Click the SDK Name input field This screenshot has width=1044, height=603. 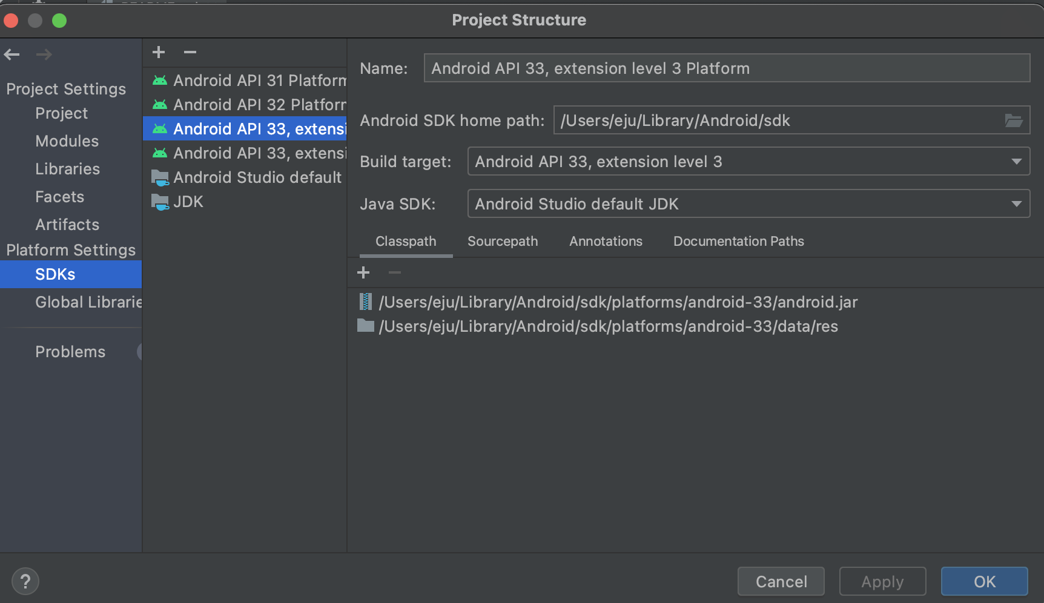click(727, 68)
